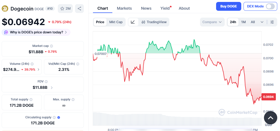Click Circulating supply info icon

tap(54, 117)
